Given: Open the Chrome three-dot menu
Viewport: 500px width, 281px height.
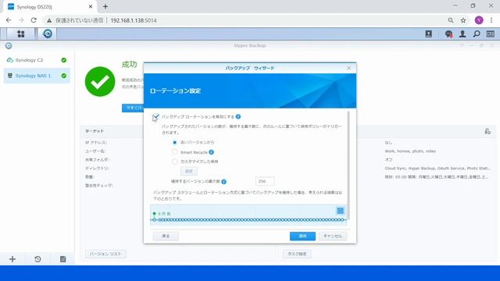Looking at the screenshot, I should 491,20.
